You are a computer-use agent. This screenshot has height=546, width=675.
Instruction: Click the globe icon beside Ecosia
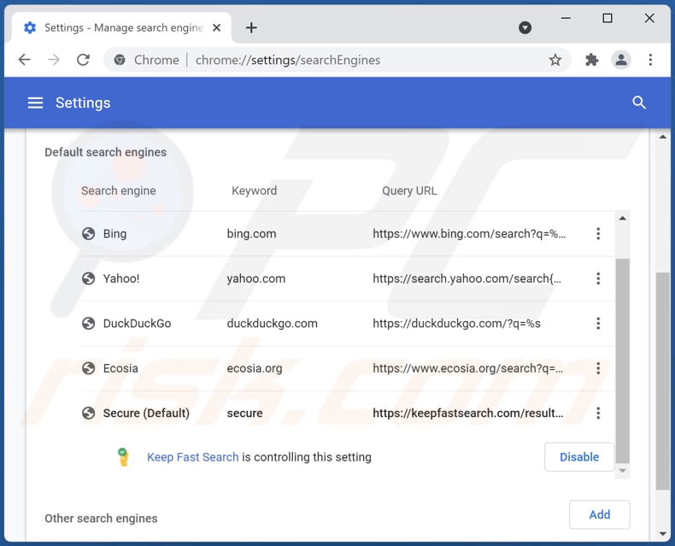tap(88, 368)
